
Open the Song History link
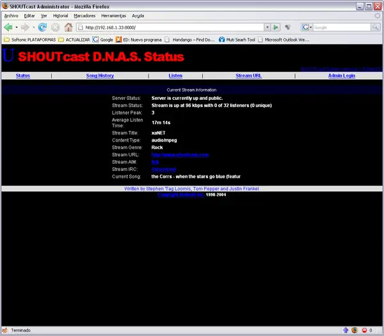pos(100,76)
